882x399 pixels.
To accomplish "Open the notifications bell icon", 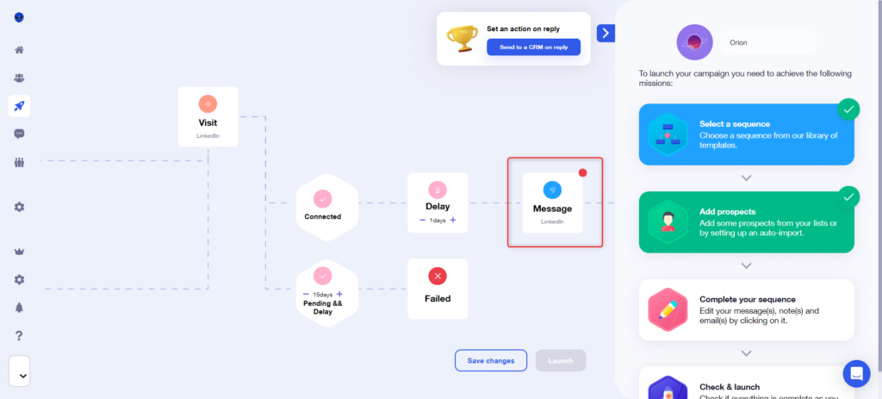I will pyautogui.click(x=19, y=308).
